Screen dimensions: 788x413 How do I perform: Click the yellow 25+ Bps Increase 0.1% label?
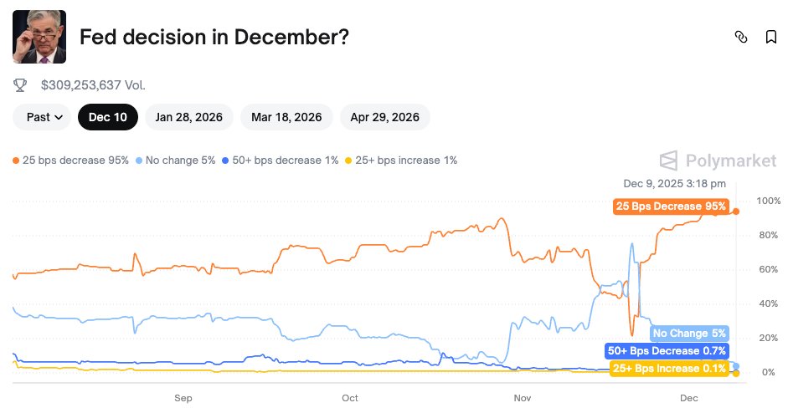[669, 369]
